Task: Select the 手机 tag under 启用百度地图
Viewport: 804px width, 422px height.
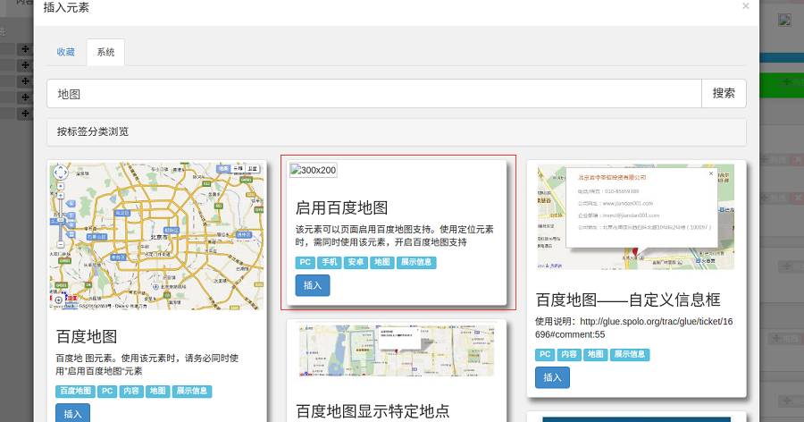Action: pyautogui.click(x=329, y=262)
